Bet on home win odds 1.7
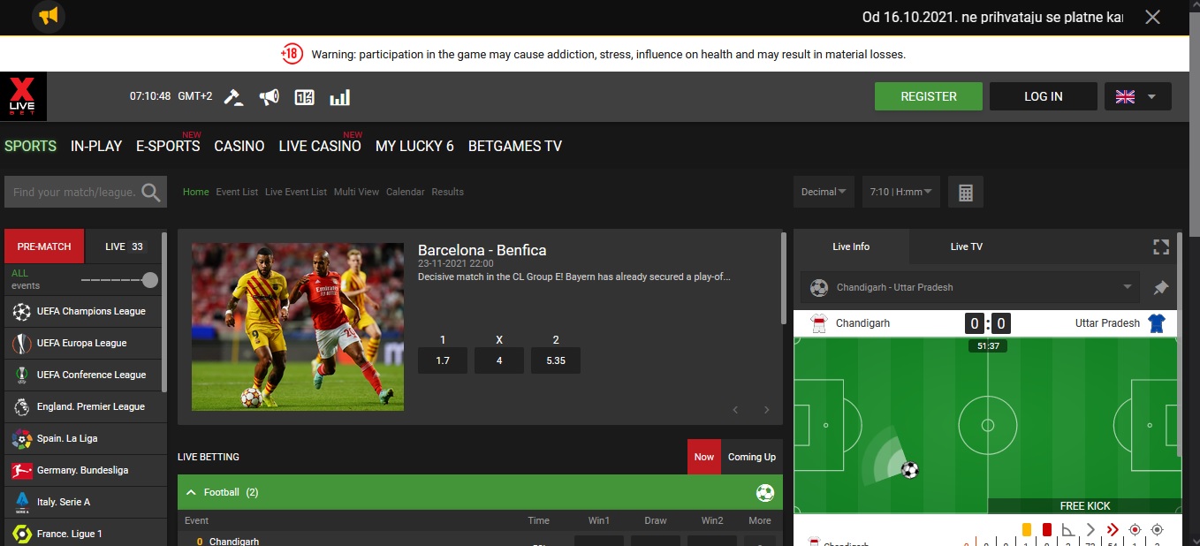The height and width of the screenshot is (546, 1200). click(x=443, y=360)
